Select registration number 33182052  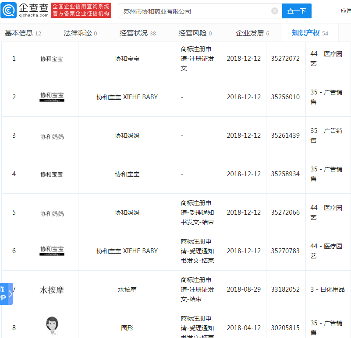(x=285, y=289)
